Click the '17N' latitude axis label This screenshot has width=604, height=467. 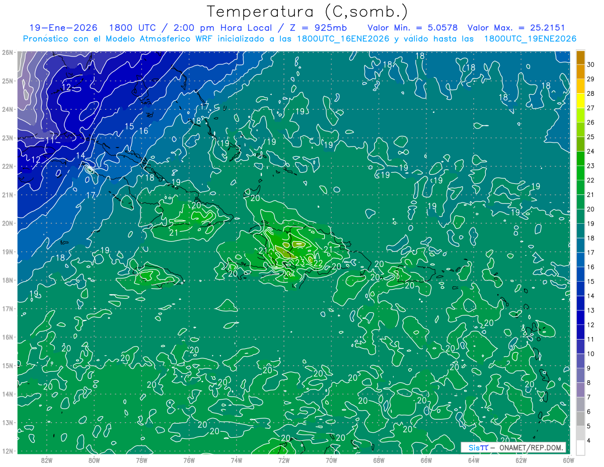[7, 308]
